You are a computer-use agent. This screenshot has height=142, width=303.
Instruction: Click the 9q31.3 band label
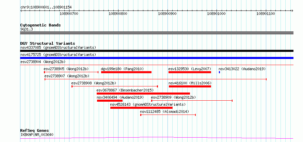click(x=27, y=29)
